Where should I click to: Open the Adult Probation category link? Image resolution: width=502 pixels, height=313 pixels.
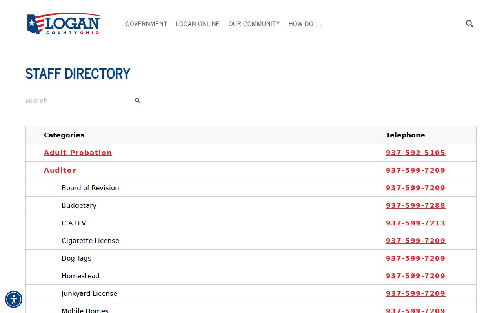(x=78, y=153)
